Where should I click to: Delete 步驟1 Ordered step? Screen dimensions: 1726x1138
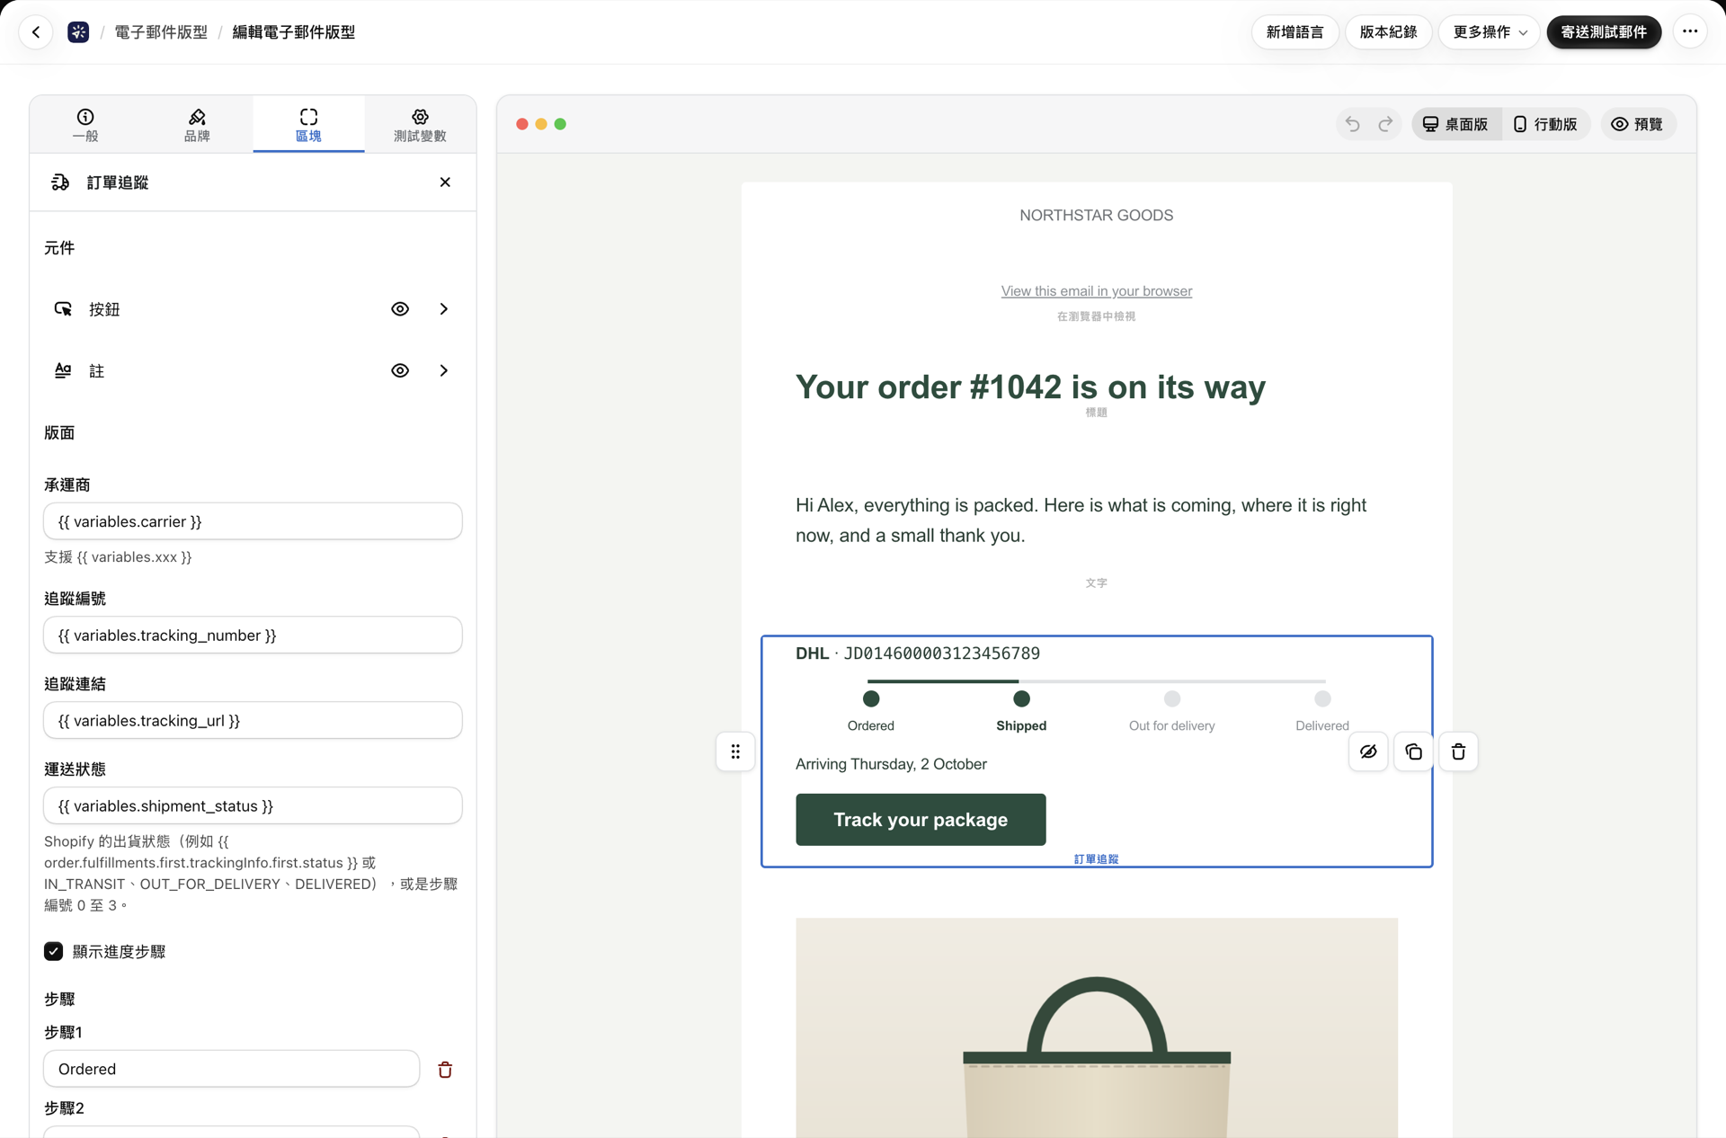(445, 1069)
